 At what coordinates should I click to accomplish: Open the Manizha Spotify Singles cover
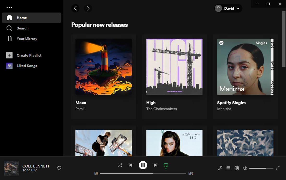245,67
